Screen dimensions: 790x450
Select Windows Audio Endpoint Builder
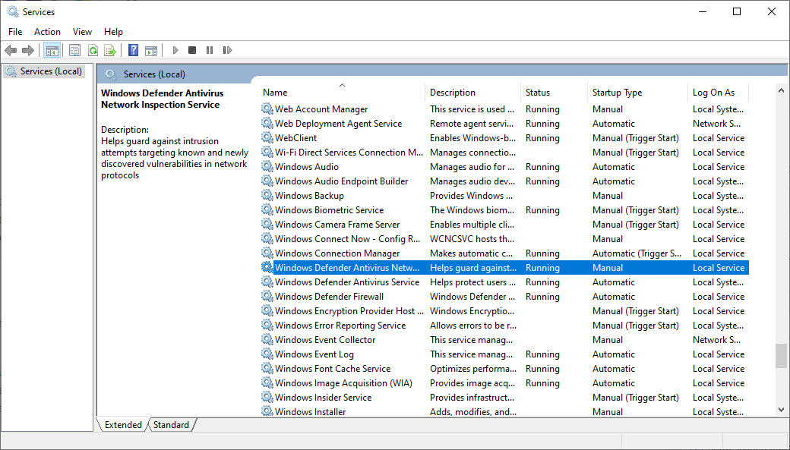click(x=504, y=181)
